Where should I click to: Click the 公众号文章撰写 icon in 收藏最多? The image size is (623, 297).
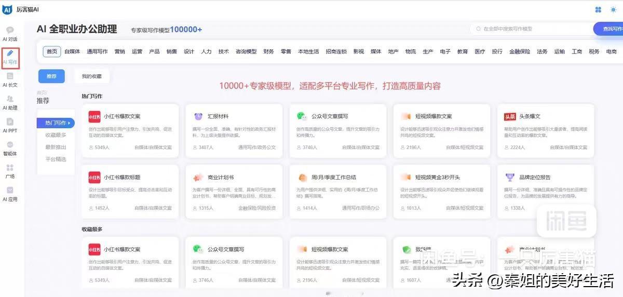[198, 249]
